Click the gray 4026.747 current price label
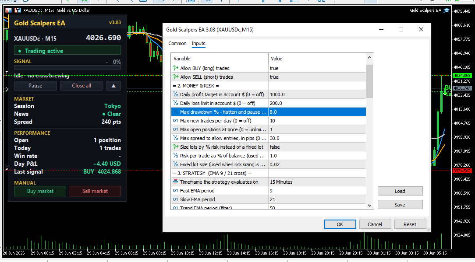Image resolution: width=475 pixels, height=262 pixels. [x=462, y=88]
